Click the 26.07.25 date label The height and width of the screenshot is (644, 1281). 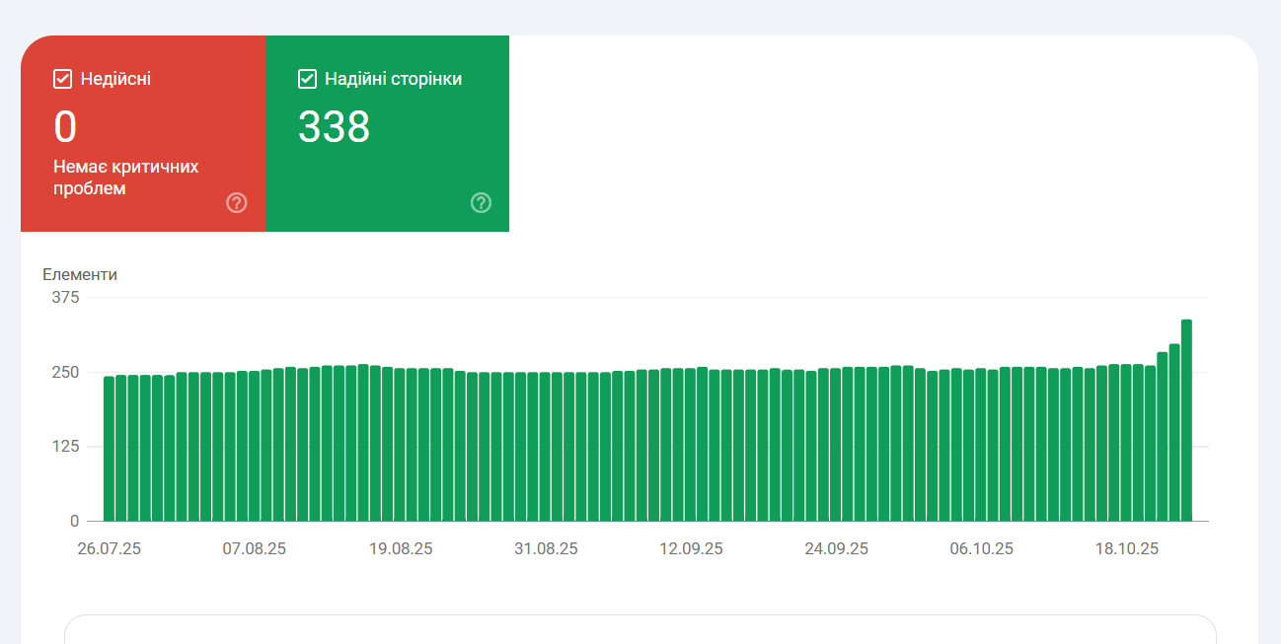109,549
